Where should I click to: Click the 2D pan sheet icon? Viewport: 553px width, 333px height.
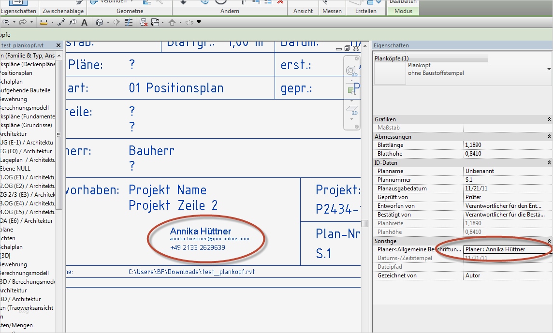click(x=352, y=110)
